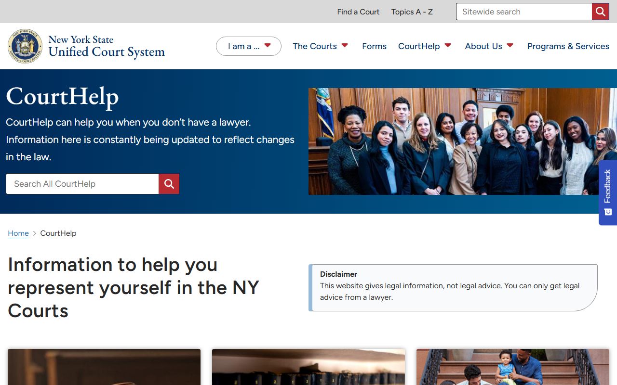Open the card image with family on steps

click(513, 367)
